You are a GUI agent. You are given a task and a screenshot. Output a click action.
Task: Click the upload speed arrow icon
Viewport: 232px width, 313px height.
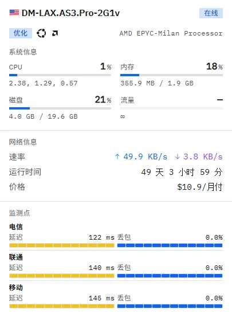pos(117,156)
